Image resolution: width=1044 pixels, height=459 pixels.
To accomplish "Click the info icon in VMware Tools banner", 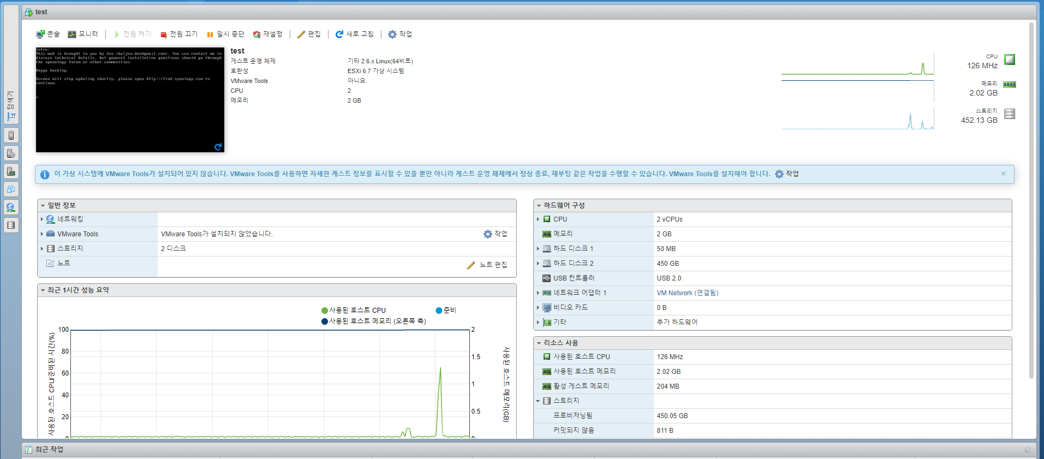I will (x=45, y=175).
